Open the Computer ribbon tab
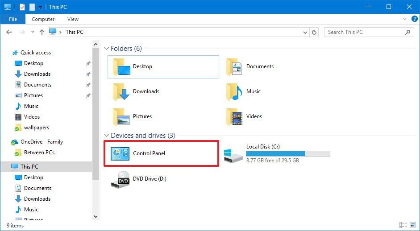 click(43, 19)
